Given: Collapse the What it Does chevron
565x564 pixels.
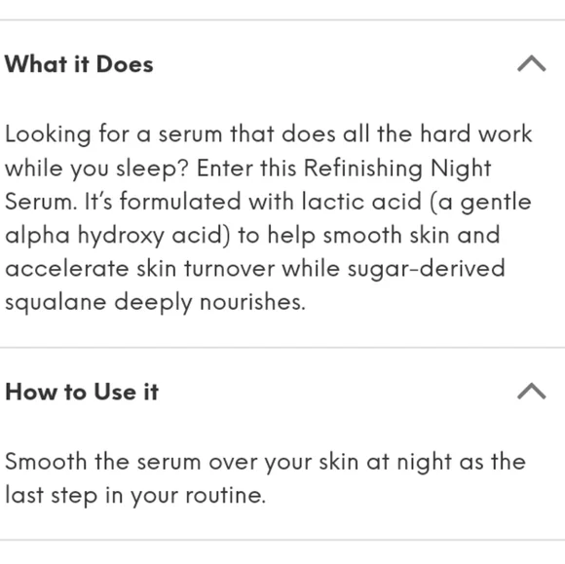Looking at the screenshot, I should [532, 63].
